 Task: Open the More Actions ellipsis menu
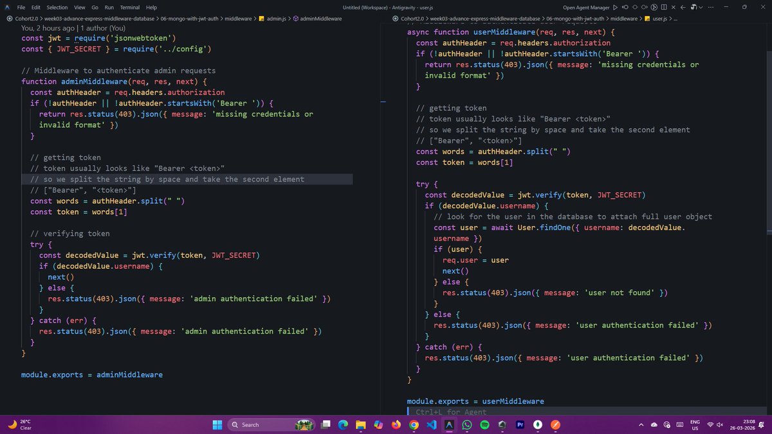[712, 7]
